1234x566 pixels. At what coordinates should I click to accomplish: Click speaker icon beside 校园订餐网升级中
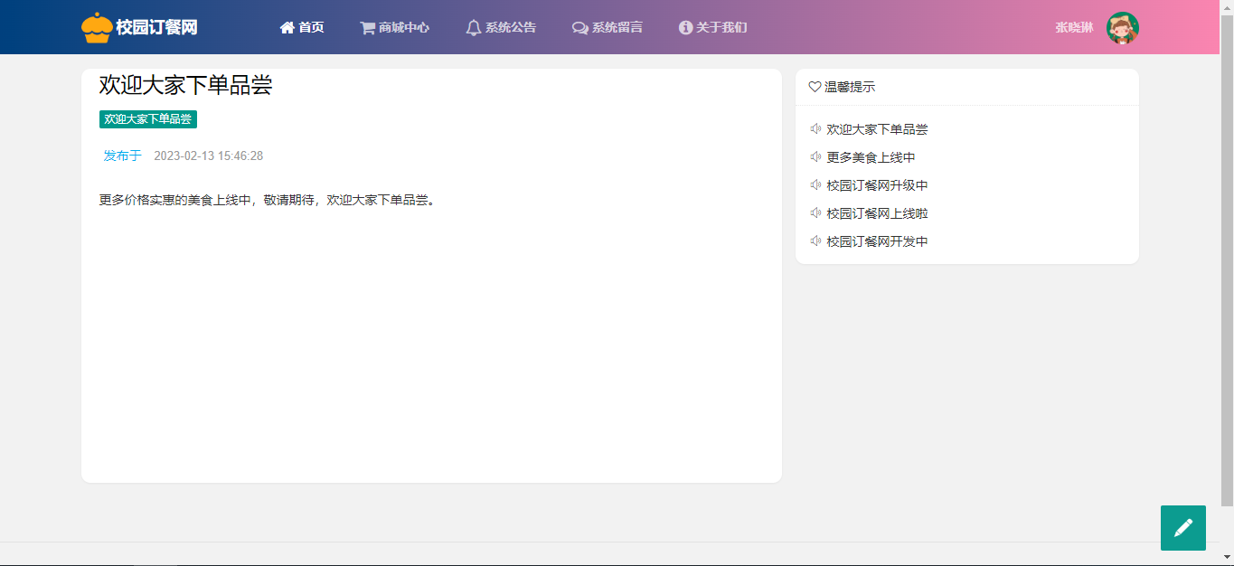coord(815,185)
